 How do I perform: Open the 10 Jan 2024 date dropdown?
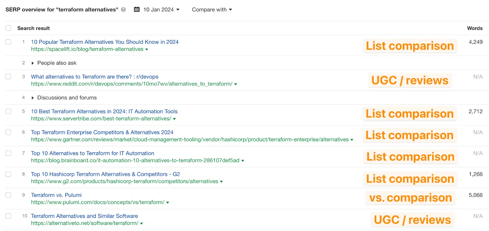pos(161,9)
